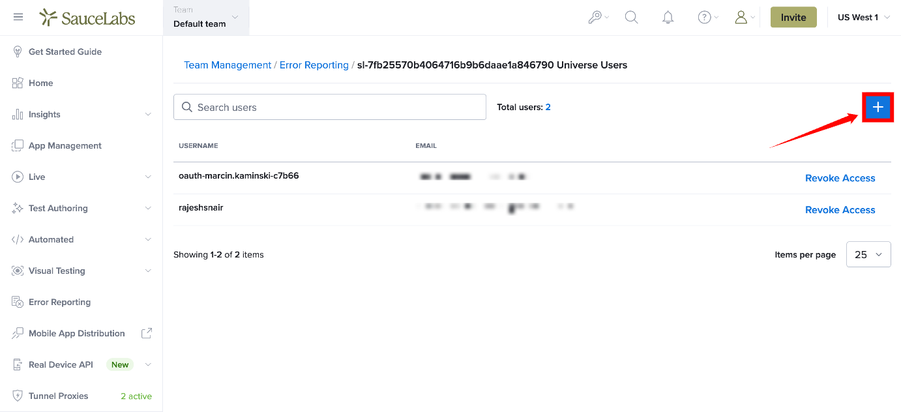
Task: Click the magnifier inside Search users field
Action: [187, 107]
